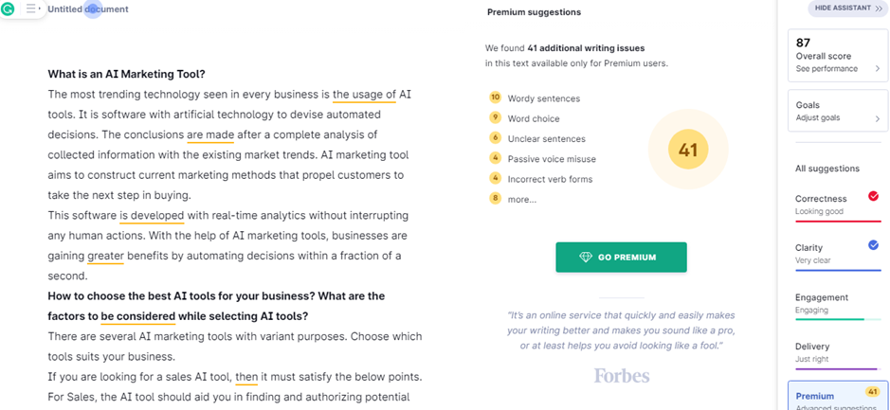This screenshot has height=410, width=890.
Task: Click the 10 badge beside Wordy sentences
Action: [x=495, y=98]
